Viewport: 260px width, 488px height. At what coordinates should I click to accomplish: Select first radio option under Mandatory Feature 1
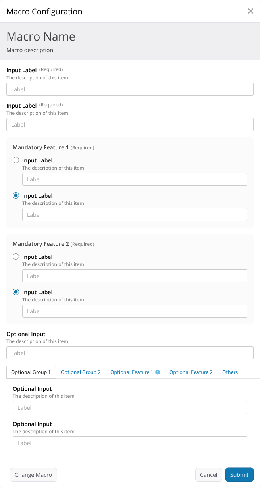pyautogui.click(x=16, y=160)
